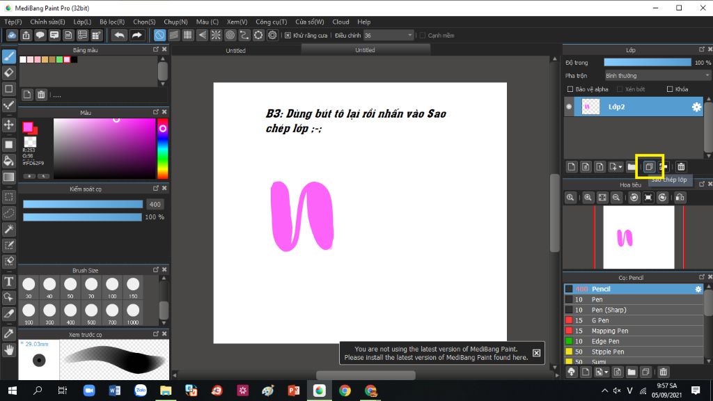
Task: Toggle the Cạnh mềm checkbox
Action: [x=423, y=36]
